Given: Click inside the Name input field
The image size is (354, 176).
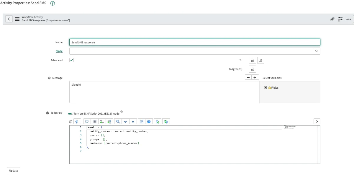Looking at the screenshot, I should click(195, 42).
